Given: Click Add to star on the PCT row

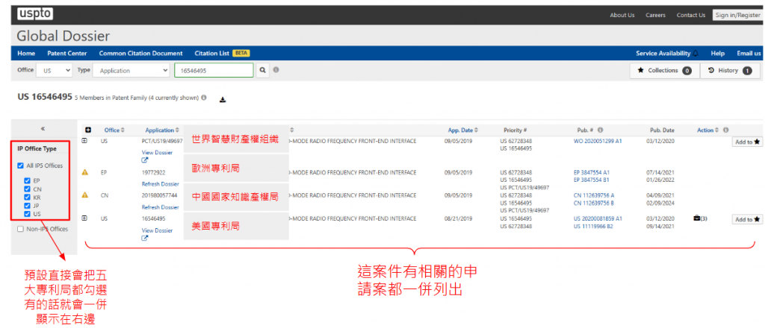Looking at the screenshot, I should click(747, 142).
